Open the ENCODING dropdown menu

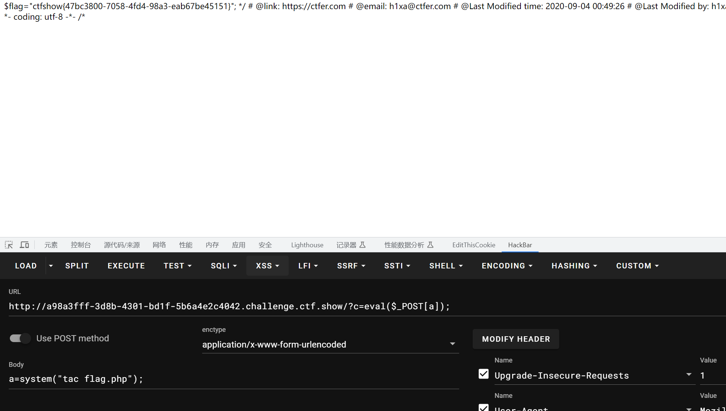507,266
